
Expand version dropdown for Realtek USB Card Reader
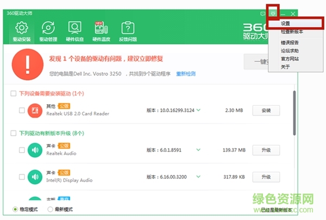tap(198, 110)
